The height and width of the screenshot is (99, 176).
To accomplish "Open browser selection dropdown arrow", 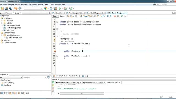I will pos(48,8).
